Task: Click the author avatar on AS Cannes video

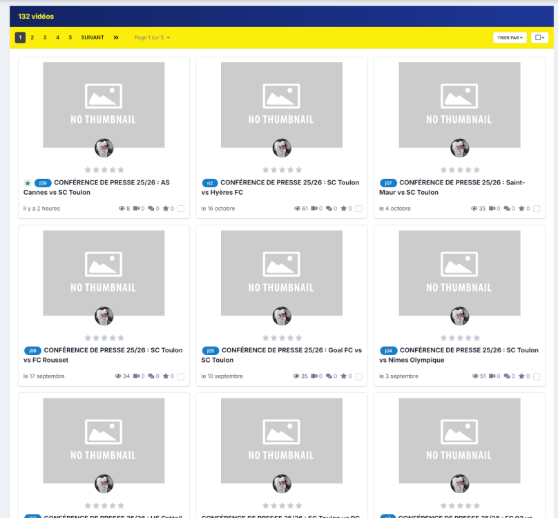Action: [104, 148]
